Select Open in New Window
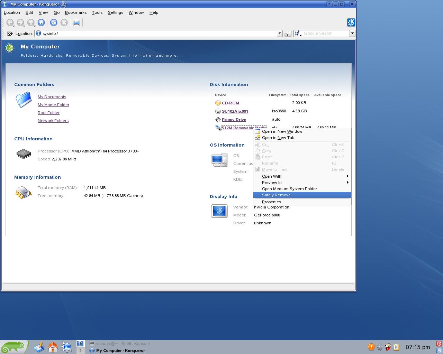This screenshot has height=354, width=443. click(302, 131)
